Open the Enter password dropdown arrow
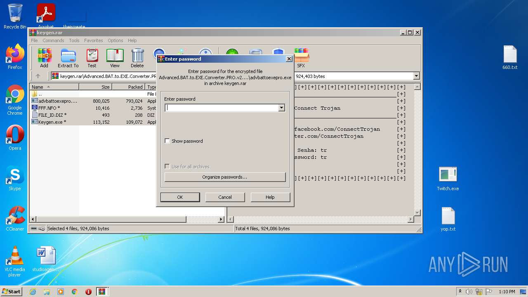The image size is (528, 297). pos(282,108)
